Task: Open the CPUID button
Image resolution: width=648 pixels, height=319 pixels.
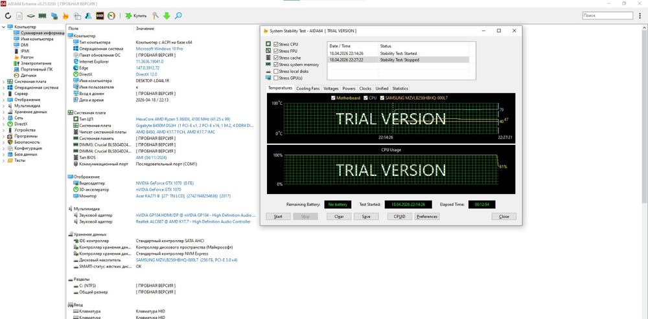Action: (400, 217)
